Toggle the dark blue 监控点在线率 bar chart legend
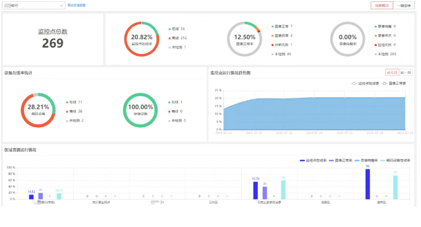The width and height of the screenshot is (421, 227). [x=313, y=160]
